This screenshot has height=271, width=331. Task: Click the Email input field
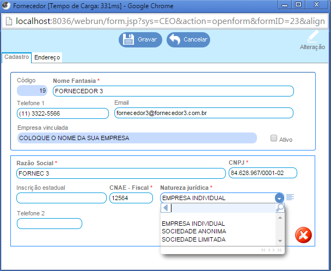pos(203,113)
